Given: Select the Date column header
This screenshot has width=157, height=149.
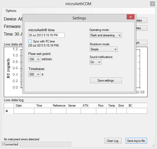Looking at the screenshot, I should 24,106.
